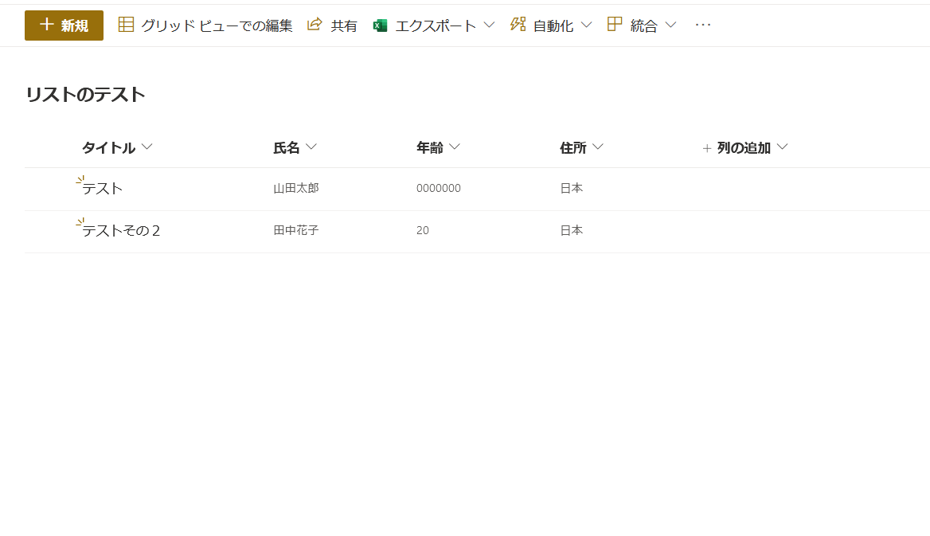Select the Automate (自動化) lightning icon

(518, 24)
